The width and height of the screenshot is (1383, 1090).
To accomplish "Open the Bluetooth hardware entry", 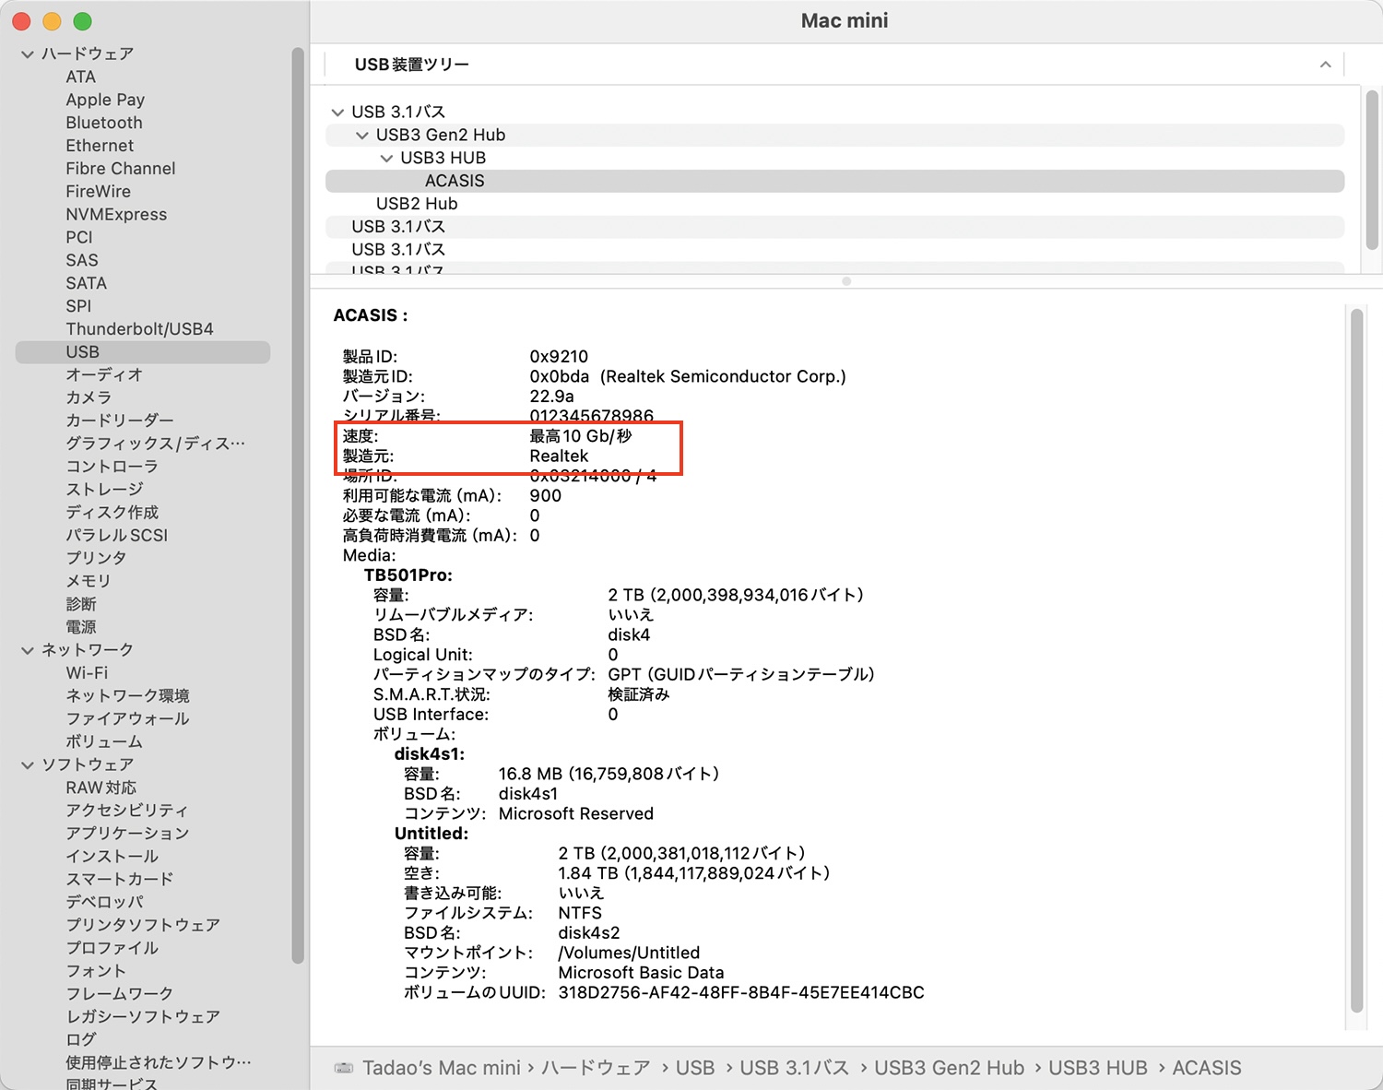I will [104, 123].
